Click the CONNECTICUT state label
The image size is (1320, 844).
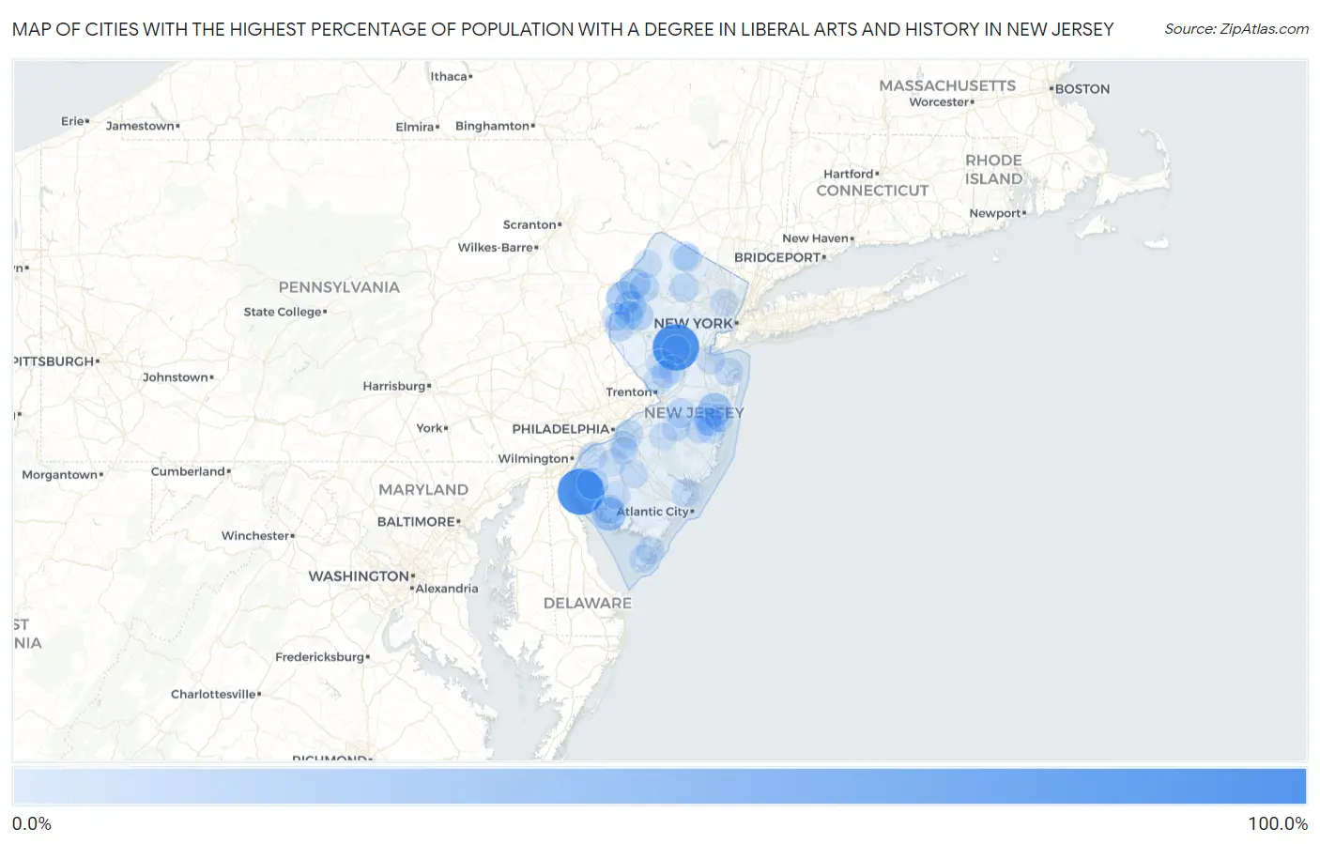coord(872,191)
